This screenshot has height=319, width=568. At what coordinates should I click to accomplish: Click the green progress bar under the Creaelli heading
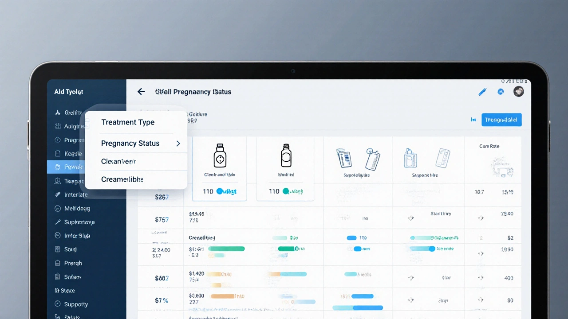226,249
